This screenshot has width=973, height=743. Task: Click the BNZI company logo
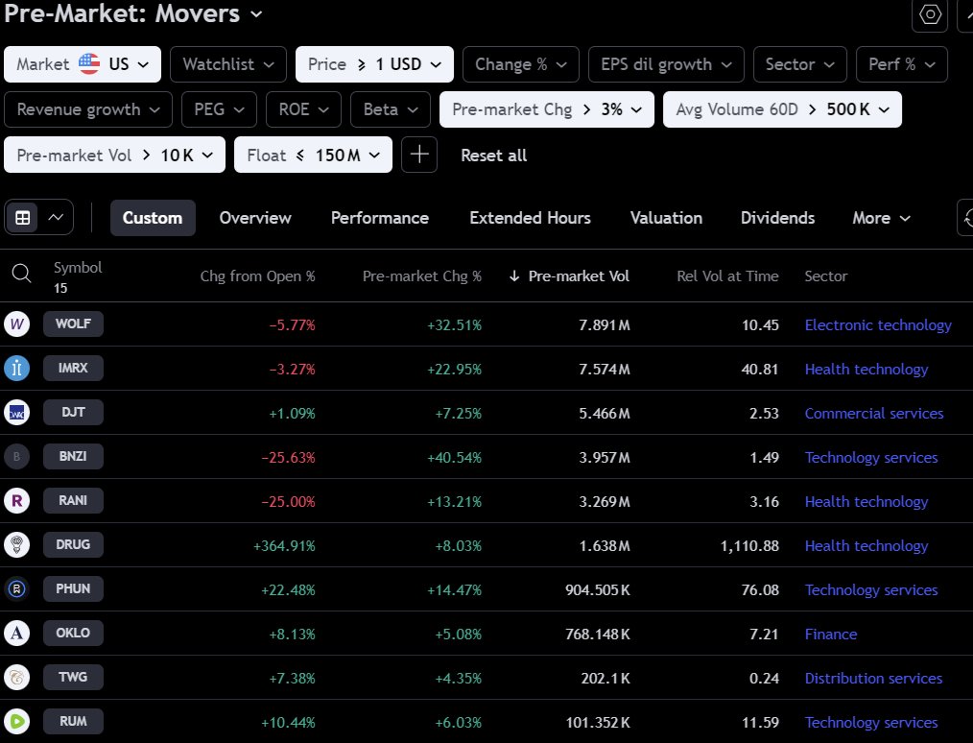click(x=16, y=456)
